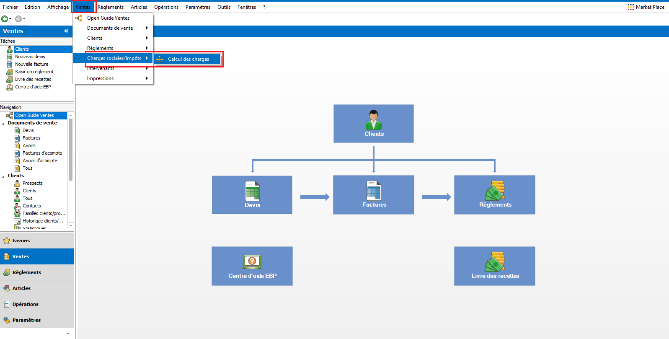This screenshot has width=669, height=339.
Task: Open the Centre d'aide EBP tile
Action: click(x=252, y=266)
